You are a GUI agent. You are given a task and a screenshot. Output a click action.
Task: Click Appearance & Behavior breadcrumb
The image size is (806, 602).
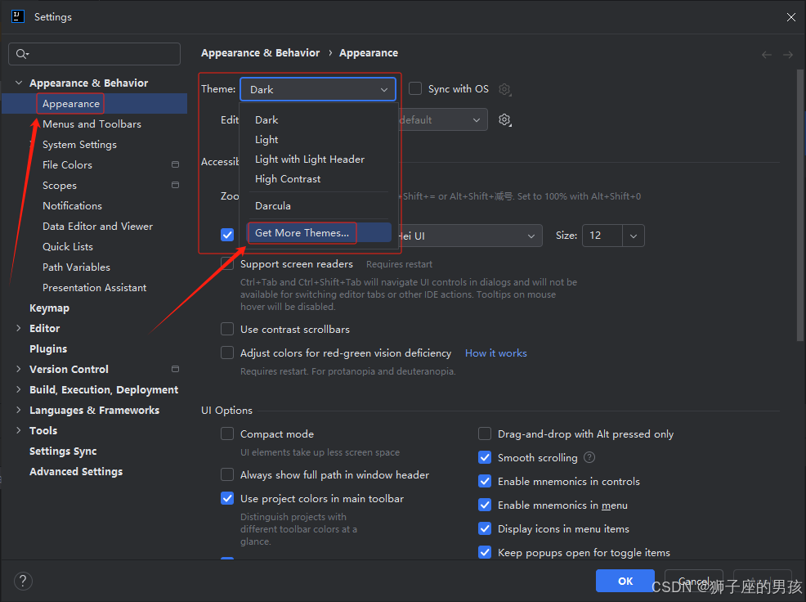tap(260, 53)
